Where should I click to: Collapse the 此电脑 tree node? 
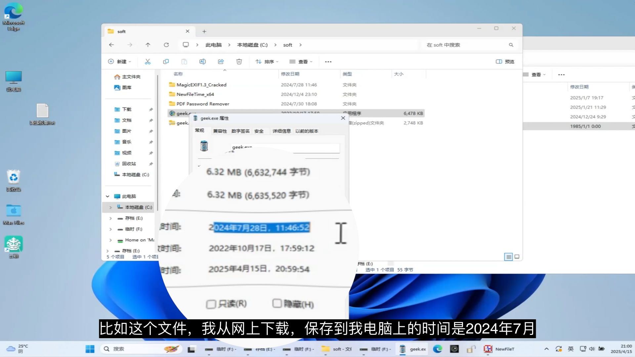tap(107, 196)
